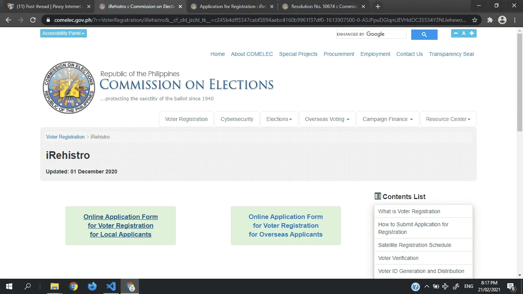Open Windows taskbar search

28,286
